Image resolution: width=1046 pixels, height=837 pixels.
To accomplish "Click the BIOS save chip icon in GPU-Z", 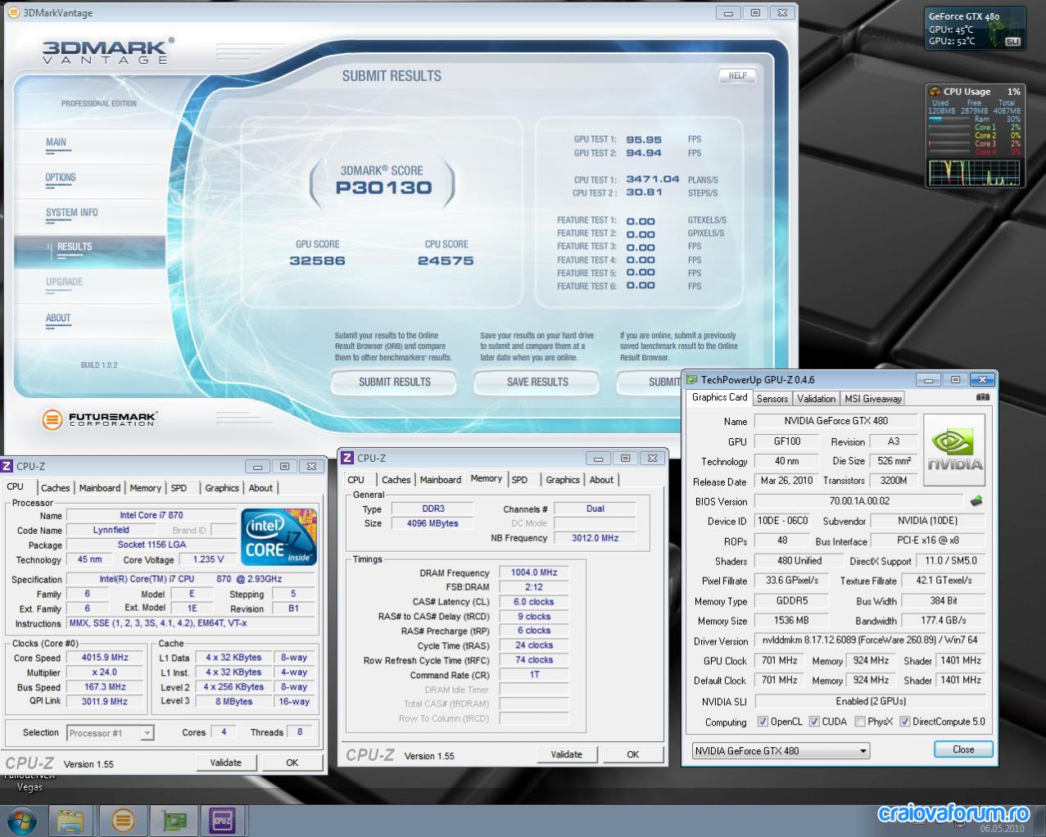I will (x=976, y=501).
